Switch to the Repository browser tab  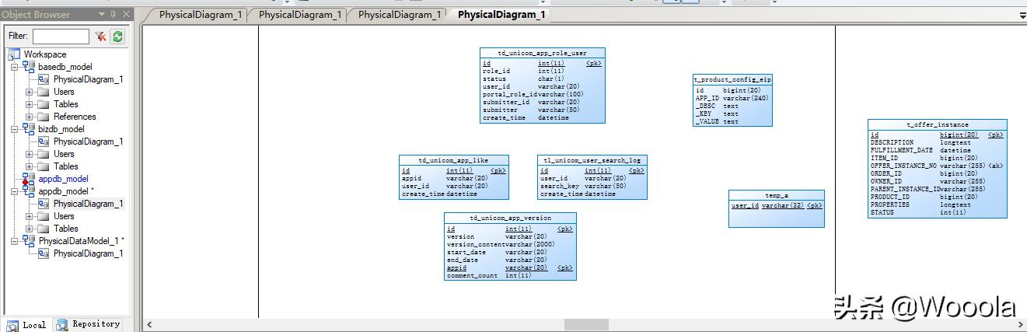(x=89, y=324)
